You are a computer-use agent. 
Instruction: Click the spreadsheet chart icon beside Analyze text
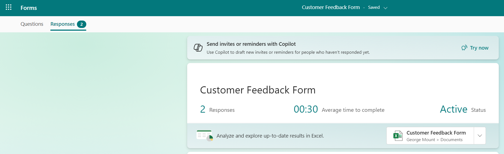point(204,136)
